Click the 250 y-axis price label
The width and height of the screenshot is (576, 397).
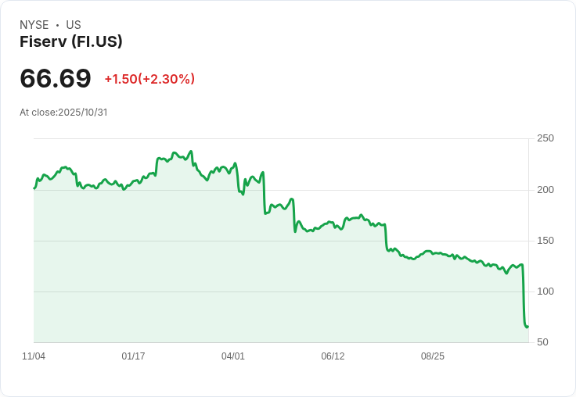pyautogui.click(x=545, y=139)
